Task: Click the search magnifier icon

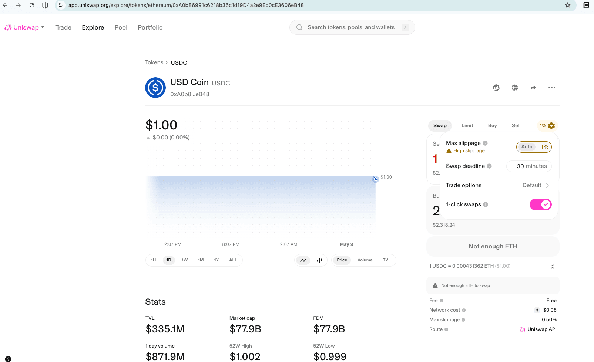Action: click(299, 27)
